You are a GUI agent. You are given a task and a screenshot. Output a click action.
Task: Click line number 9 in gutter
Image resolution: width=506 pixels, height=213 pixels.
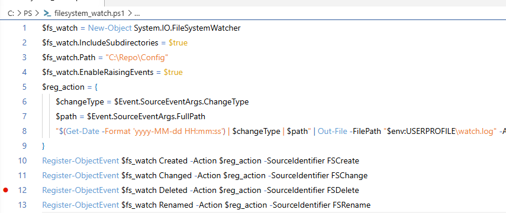click(24, 146)
